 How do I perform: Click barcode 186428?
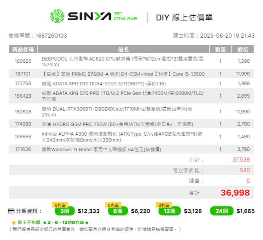click(23, 96)
